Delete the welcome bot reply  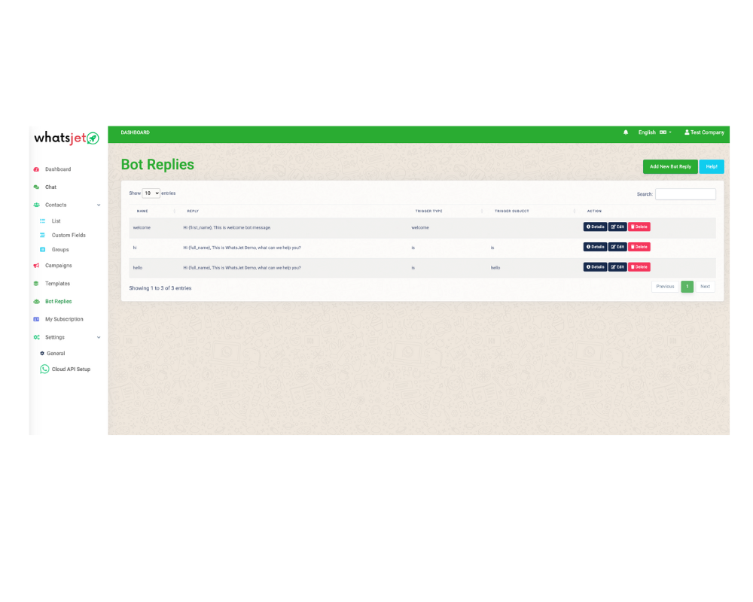pos(639,227)
